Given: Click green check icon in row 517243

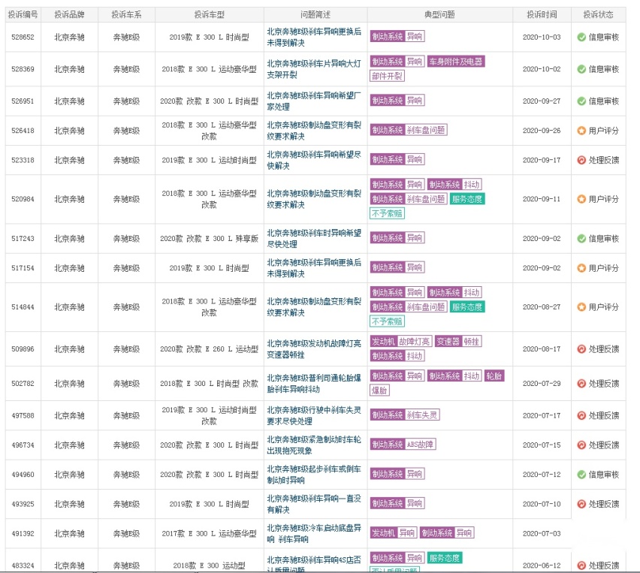Looking at the screenshot, I should [x=581, y=238].
